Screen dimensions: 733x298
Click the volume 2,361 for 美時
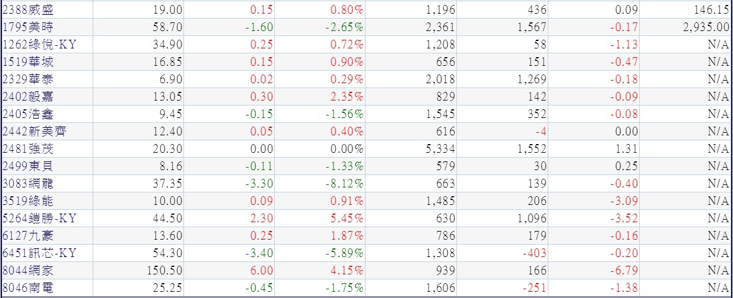point(440,27)
